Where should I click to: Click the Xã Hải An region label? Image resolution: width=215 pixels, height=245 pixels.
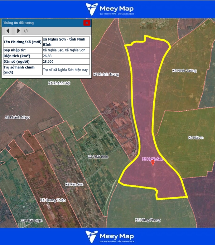click(x=196, y=138)
